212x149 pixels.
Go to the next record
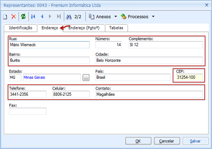(50, 17)
